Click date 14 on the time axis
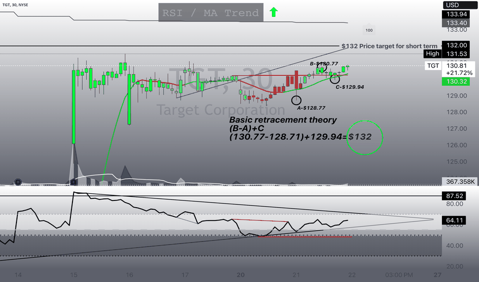 pyautogui.click(x=18, y=275)
